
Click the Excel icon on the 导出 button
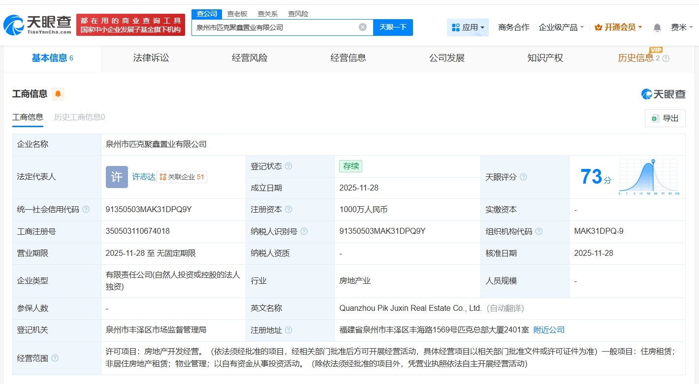click(x=655, y=118)
